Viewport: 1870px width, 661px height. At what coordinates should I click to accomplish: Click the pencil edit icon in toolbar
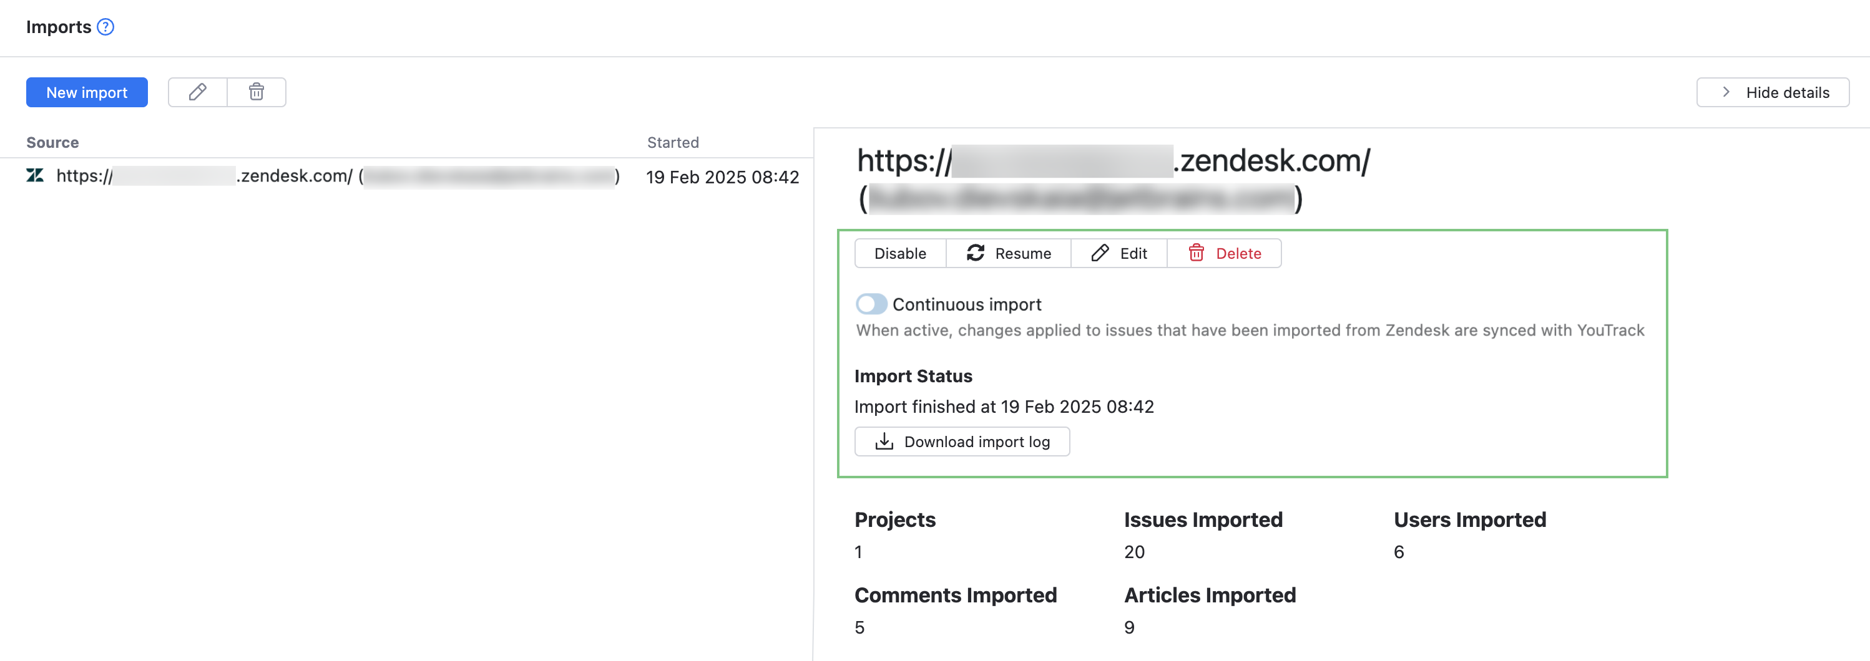click(x=197, y=92)
